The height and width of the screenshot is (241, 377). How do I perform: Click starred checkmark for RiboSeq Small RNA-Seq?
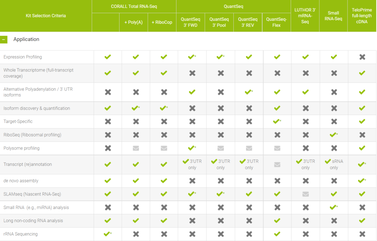click(x=333, y=135)
